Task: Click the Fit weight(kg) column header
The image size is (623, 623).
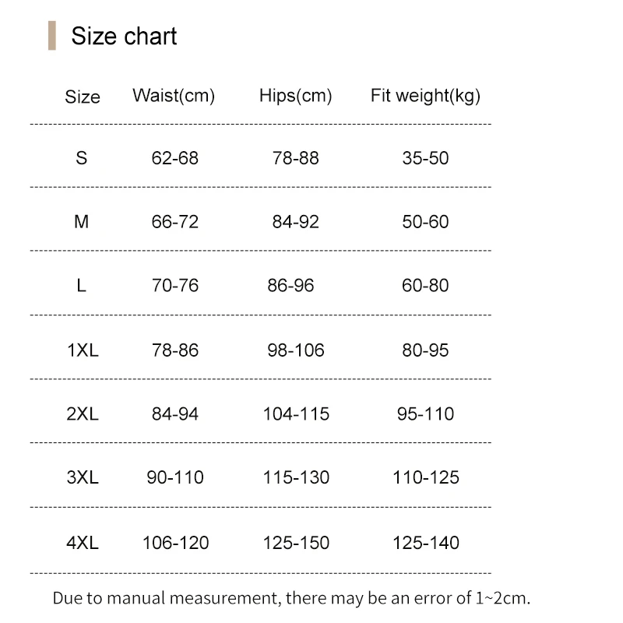Action: click(425, 96)
